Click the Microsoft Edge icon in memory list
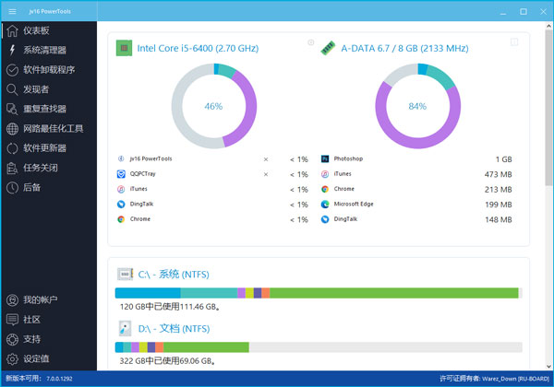 point(325,204)
